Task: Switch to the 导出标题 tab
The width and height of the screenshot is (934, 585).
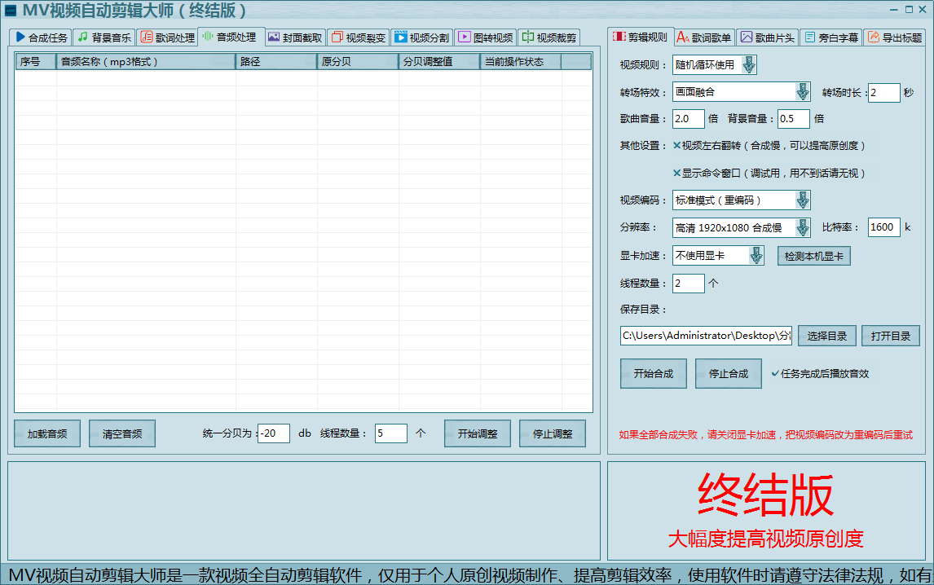Action: (x=895, y=37)
